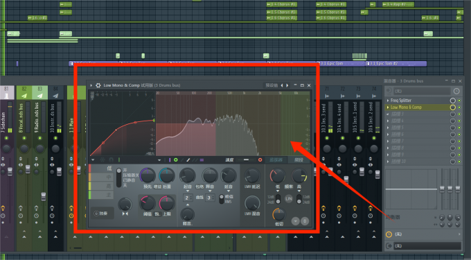Click the 后置 post gain knob
This screenshot has height=260, width=471.
point(167,175)
